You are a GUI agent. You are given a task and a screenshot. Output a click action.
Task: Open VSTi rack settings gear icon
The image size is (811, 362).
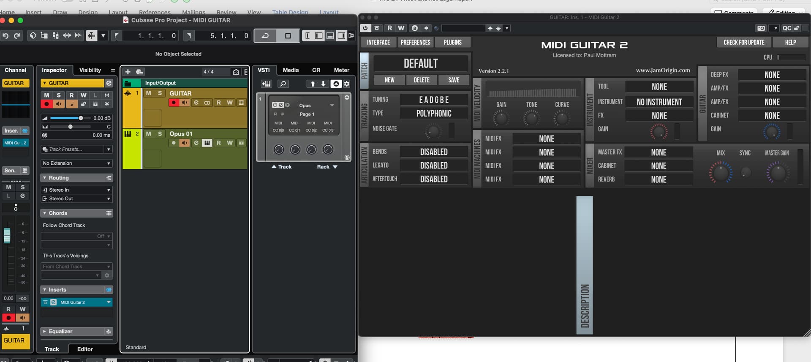pos(347,84)
